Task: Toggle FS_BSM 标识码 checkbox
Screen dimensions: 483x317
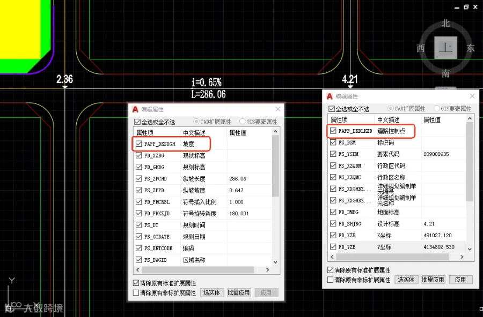Action: coord(333,142)
